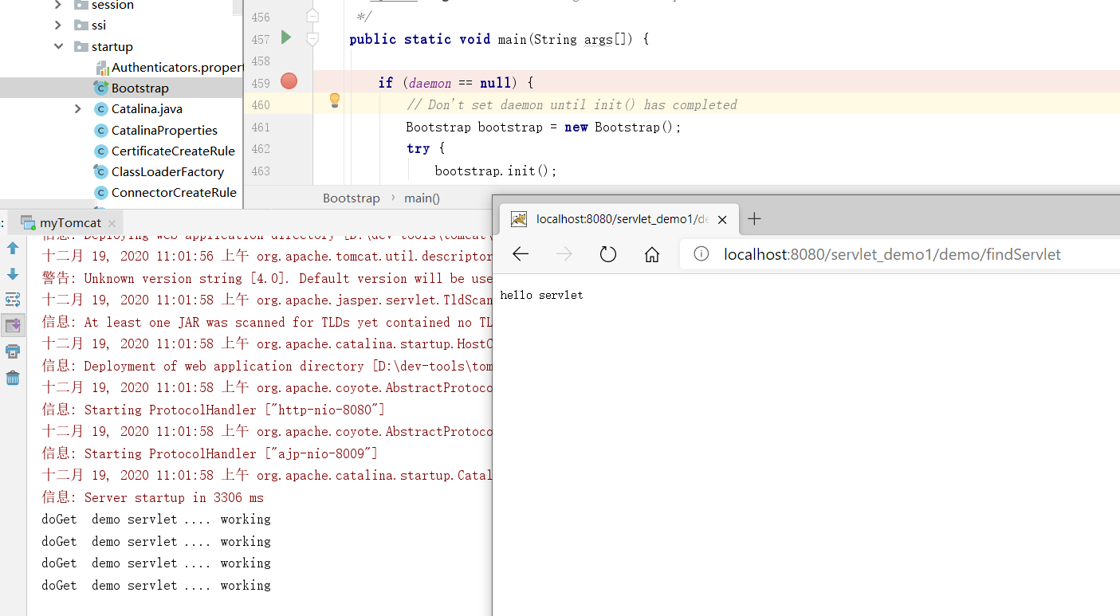Click 'bootstrap.init();' code on line 463
This screenshot has height=616, width=1120.
(496, 171)
